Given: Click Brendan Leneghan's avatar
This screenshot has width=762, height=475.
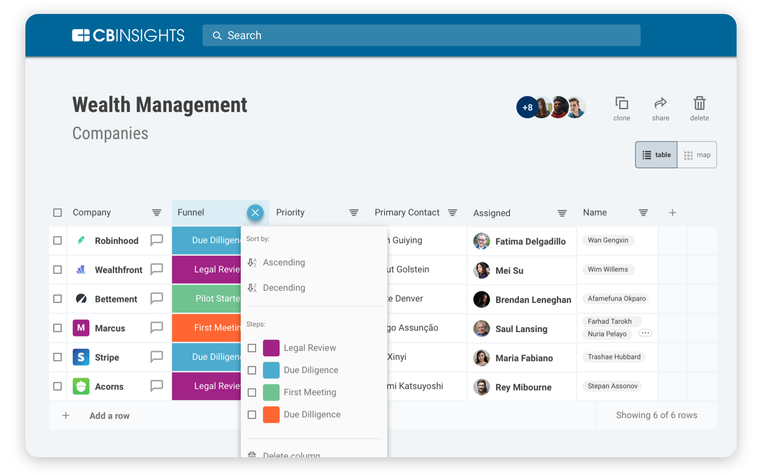Looking at the screenshot, I should click(x=481, y=300).
